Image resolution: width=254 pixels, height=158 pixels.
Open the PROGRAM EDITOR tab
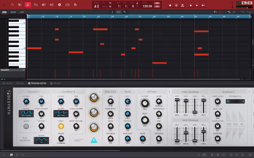(x=37, y=83)
